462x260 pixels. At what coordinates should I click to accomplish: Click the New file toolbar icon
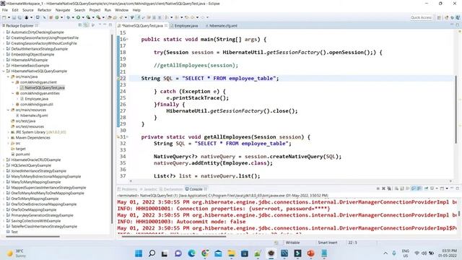pyautogui.click(x=4, y=17)
